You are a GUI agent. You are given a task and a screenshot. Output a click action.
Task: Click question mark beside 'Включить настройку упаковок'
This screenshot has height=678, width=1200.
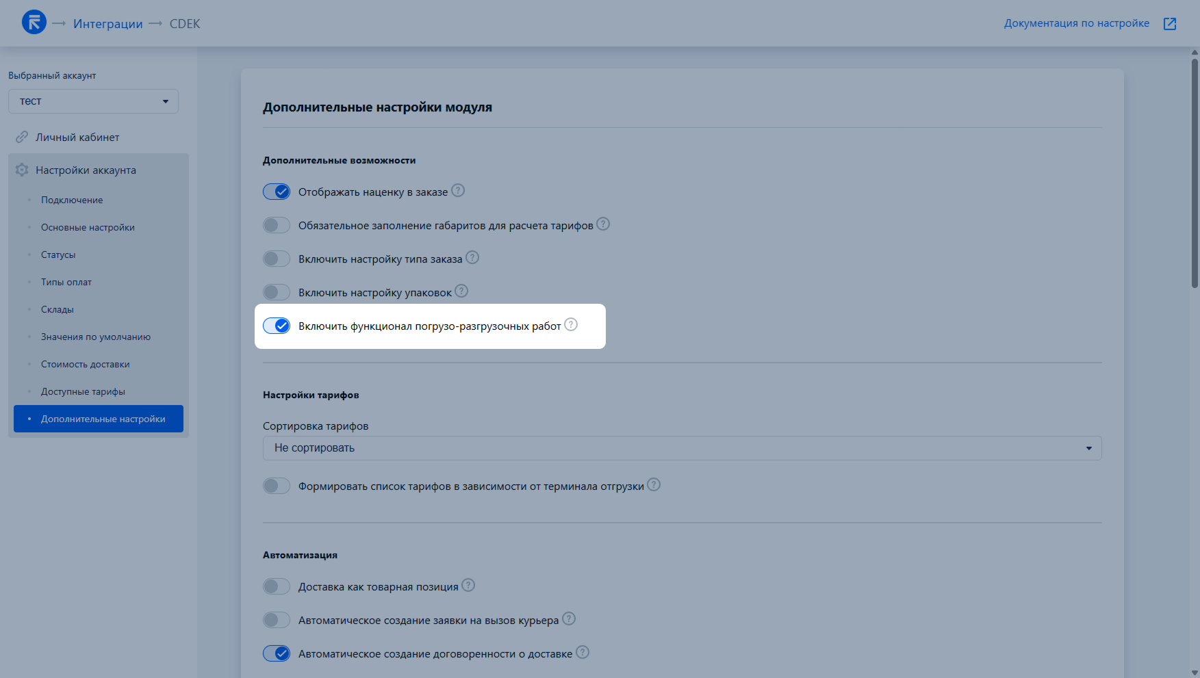coord(461,291)
